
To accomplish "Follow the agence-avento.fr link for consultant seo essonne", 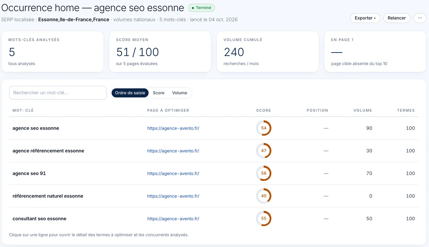I will (x=173, y=219).
